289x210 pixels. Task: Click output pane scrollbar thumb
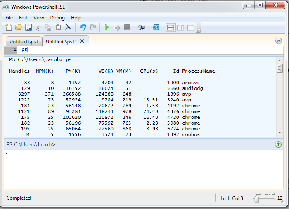280,68
